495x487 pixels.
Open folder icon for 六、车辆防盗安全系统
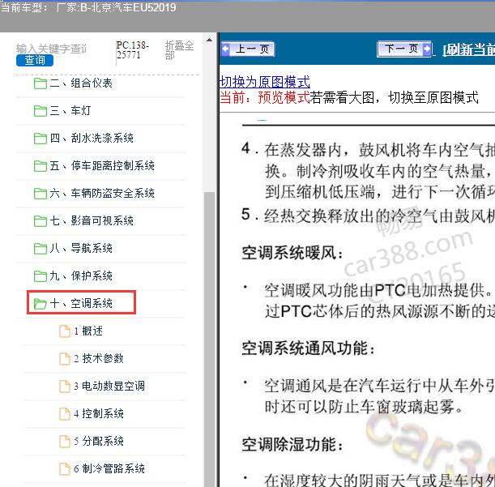pos(40,194)
